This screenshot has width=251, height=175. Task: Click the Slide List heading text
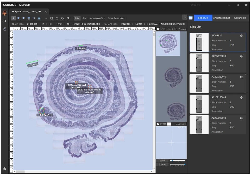click(x=196, y=27)
